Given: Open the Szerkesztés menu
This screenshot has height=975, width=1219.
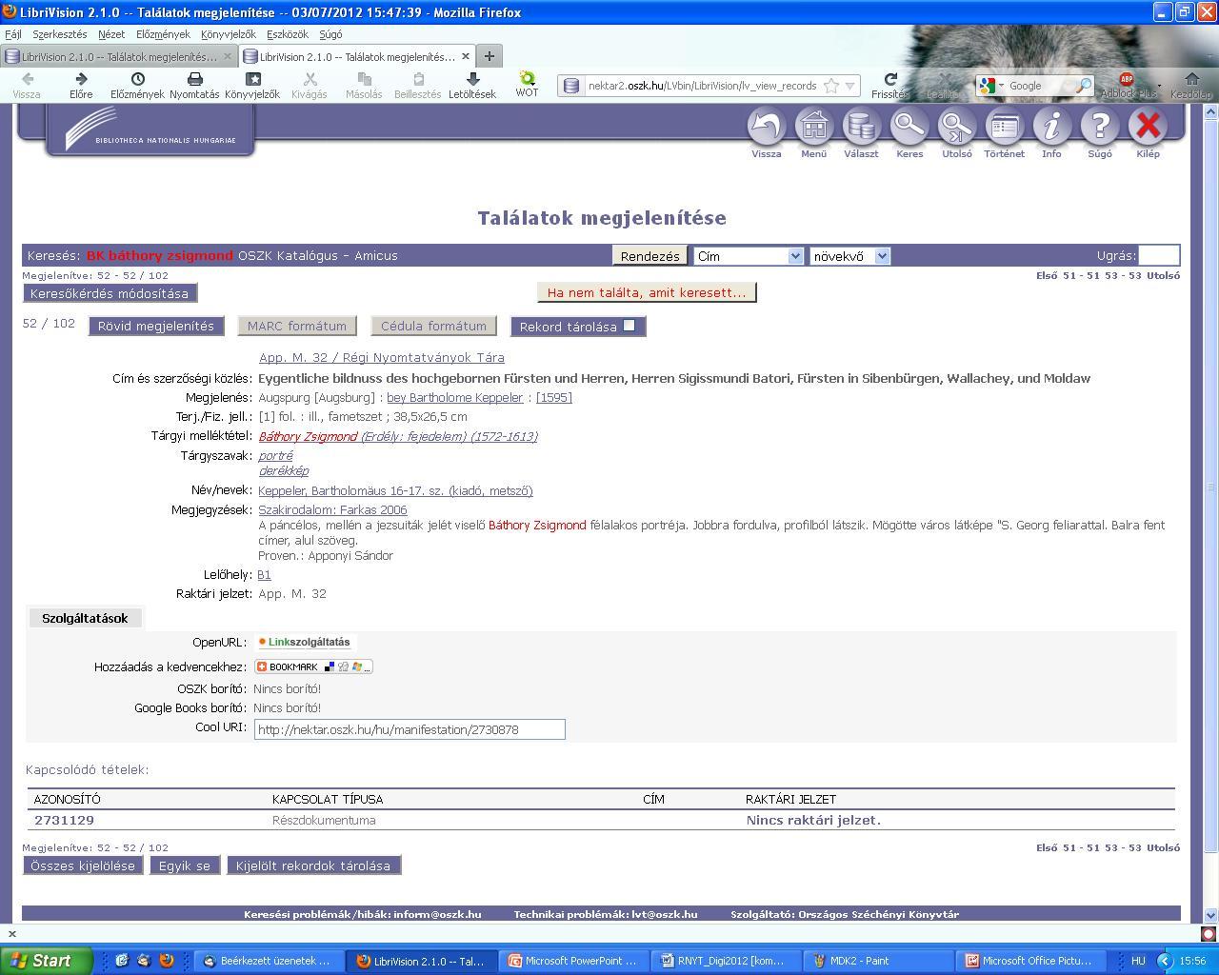Looking at the screenshot, I should (x=59, y=34).
